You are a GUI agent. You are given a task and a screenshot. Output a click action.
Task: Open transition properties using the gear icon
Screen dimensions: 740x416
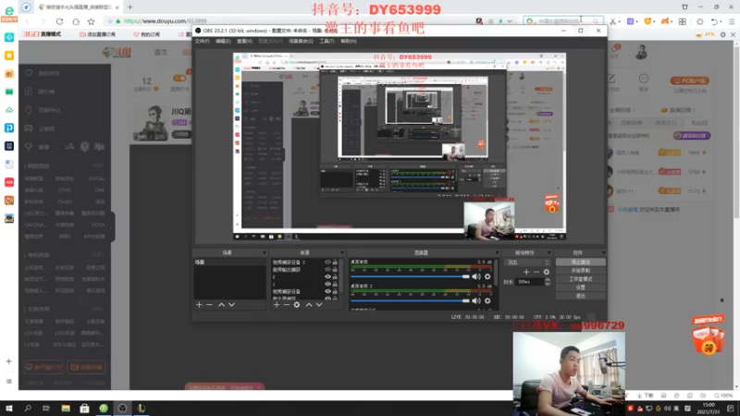pyautogui.click(x=547, y=272)
